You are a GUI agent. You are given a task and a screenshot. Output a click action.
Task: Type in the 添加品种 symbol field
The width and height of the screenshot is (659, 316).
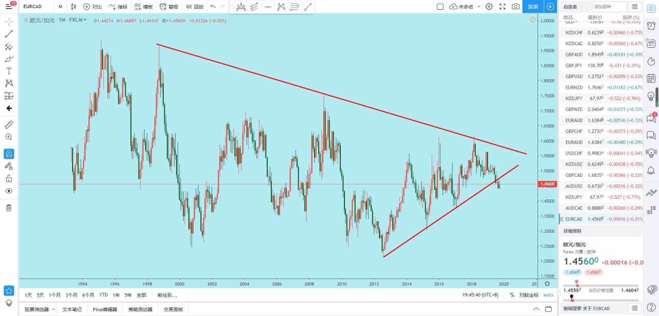point(609,7)
